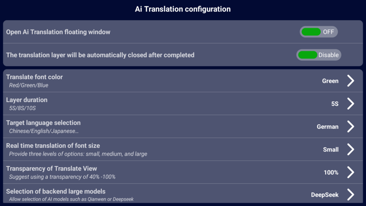Open the Translate font color setting
The width and height of the screenshot is (366, 206).
(x=183, y=81)
